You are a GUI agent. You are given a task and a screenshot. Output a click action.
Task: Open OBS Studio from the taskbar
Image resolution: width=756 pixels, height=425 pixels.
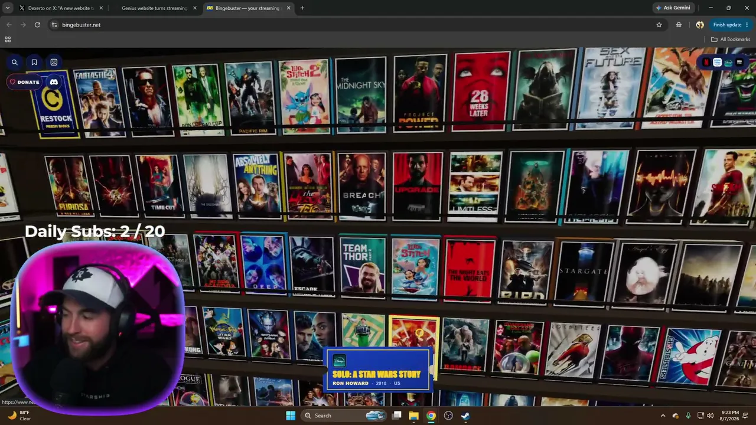pyautogui.click(x=448, y=416)
